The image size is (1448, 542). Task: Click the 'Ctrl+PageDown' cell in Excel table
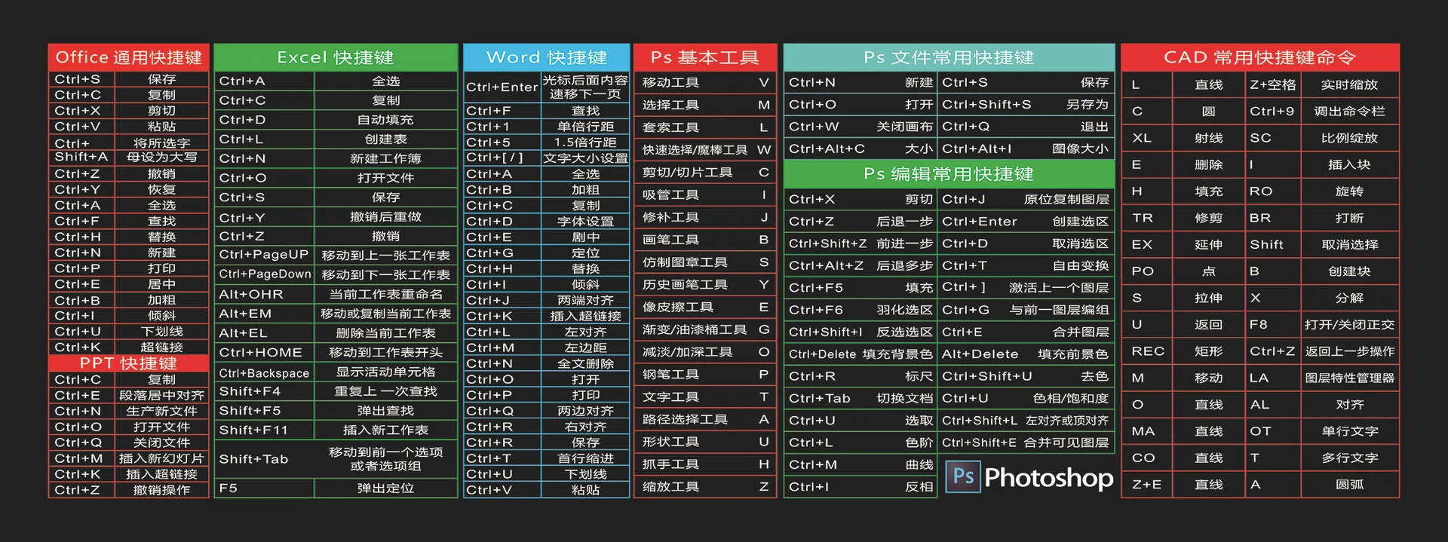click(x=264, y=274)
